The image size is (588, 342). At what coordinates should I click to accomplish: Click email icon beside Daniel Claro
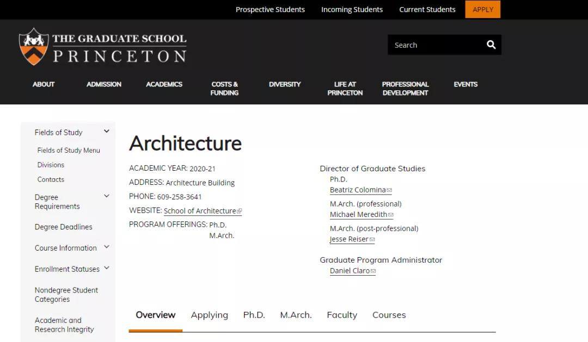373,271
